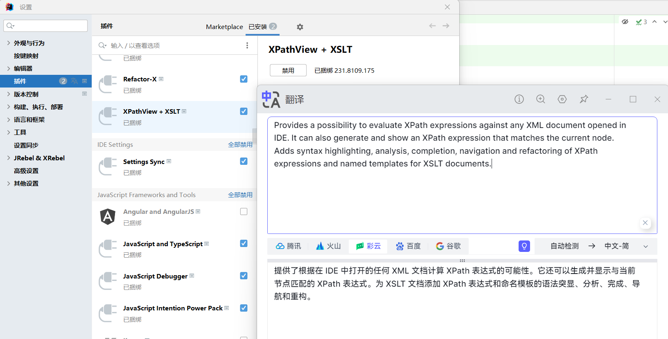The image size is (668, 339).
Task: Click the translate icon on the 插件 row
Action: tap(74, 81)
